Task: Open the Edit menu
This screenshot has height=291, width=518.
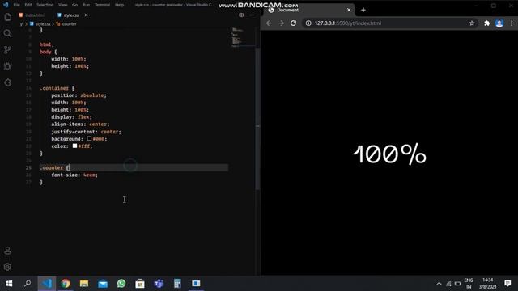Action: tap(28, 5)
